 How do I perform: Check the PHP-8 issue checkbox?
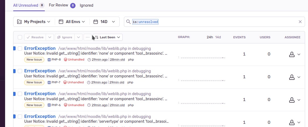[x=20, y=48]
